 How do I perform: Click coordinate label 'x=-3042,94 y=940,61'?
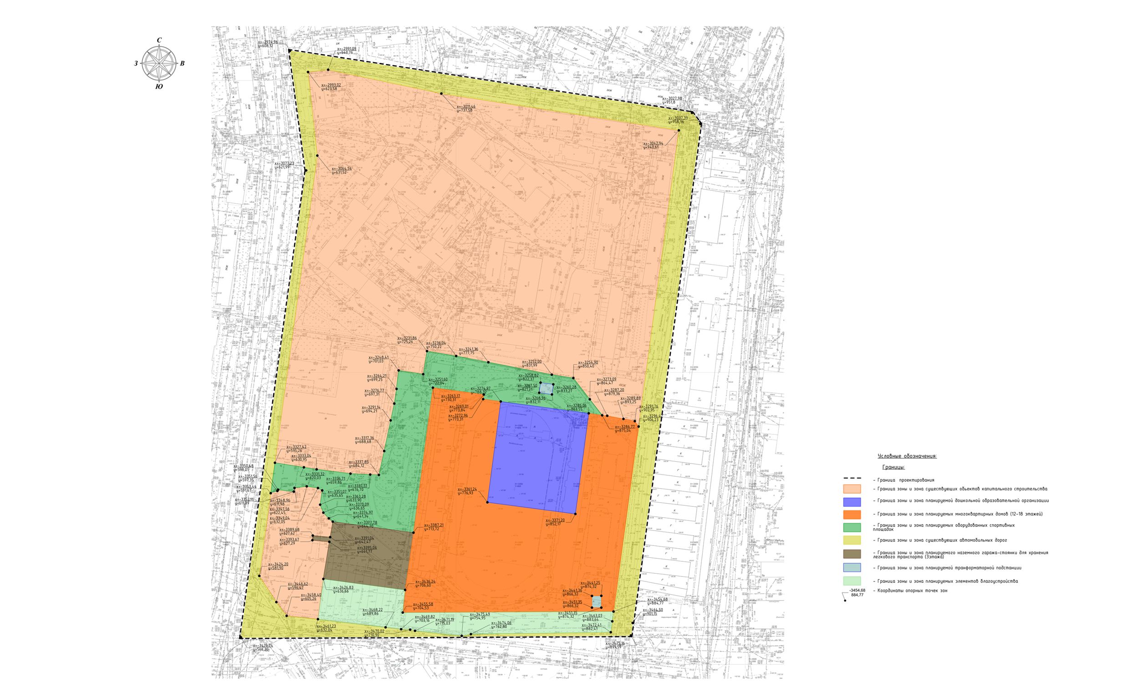pos(653,145)
